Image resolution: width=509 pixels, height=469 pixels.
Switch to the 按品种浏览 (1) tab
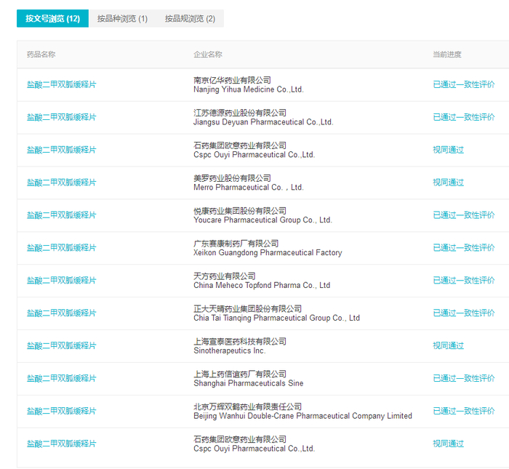122,18
